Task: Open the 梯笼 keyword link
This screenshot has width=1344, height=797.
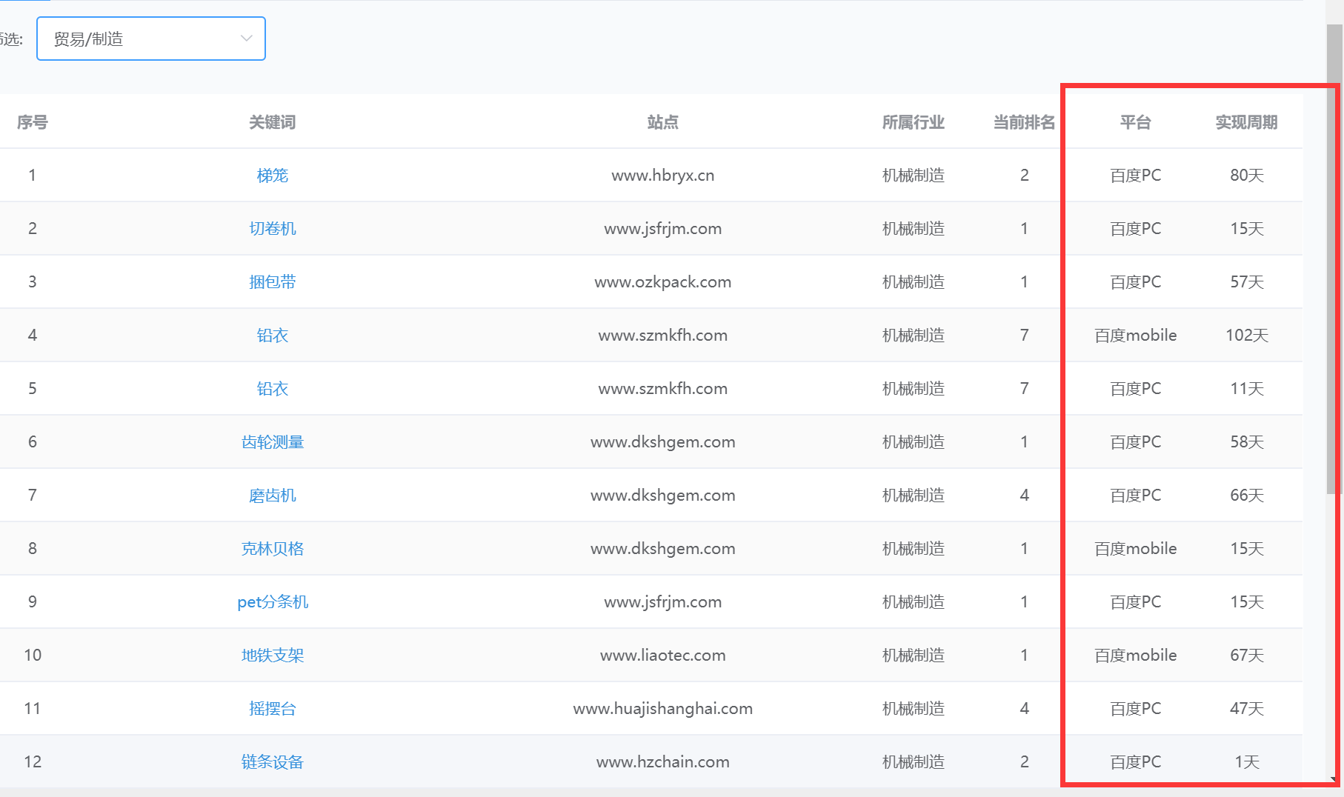Action: click(x=272, y=176)
